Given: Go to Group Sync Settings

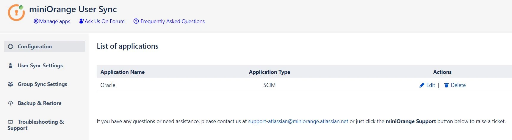Looking at the screenshot, I should (42, 84).
